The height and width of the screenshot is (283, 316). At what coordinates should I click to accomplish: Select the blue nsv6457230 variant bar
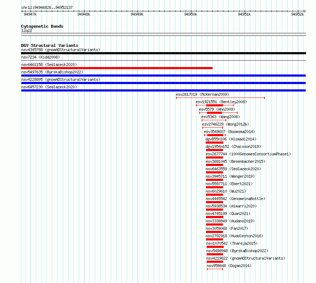(163, 90)
